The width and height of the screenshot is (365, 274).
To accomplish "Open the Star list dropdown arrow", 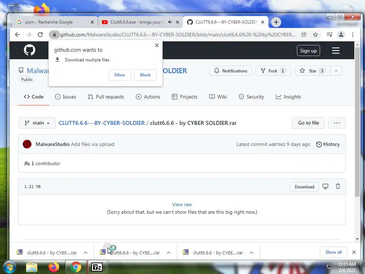I will point(336,71).
